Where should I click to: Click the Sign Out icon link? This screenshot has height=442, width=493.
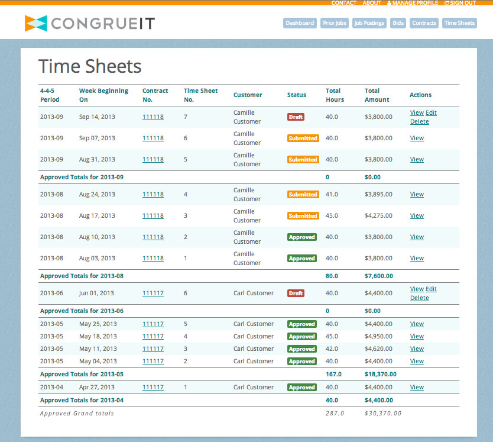[460, 3]
